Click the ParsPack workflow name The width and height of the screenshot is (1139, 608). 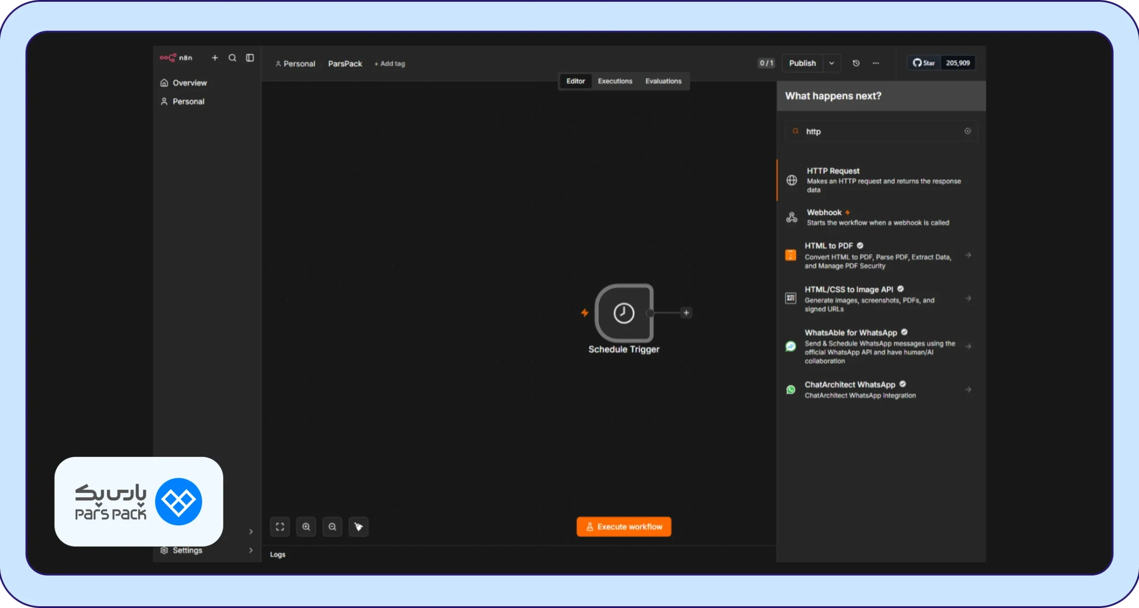pyautogui.click(x=345, y=64)
